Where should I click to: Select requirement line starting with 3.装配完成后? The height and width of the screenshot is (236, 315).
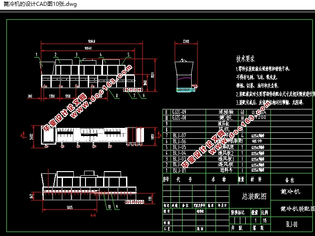(x=270, y=103)
